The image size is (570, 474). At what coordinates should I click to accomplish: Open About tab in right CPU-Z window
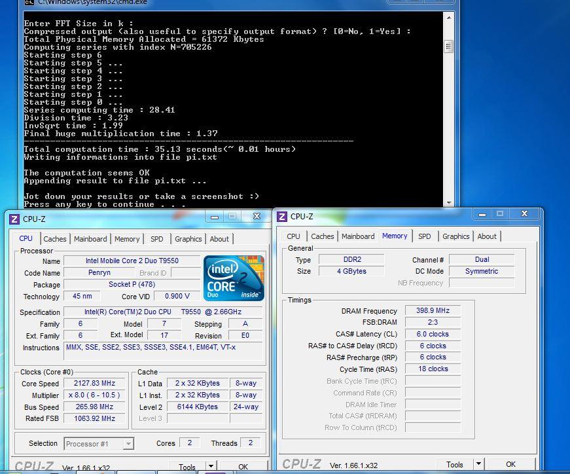tap(487, 236)
